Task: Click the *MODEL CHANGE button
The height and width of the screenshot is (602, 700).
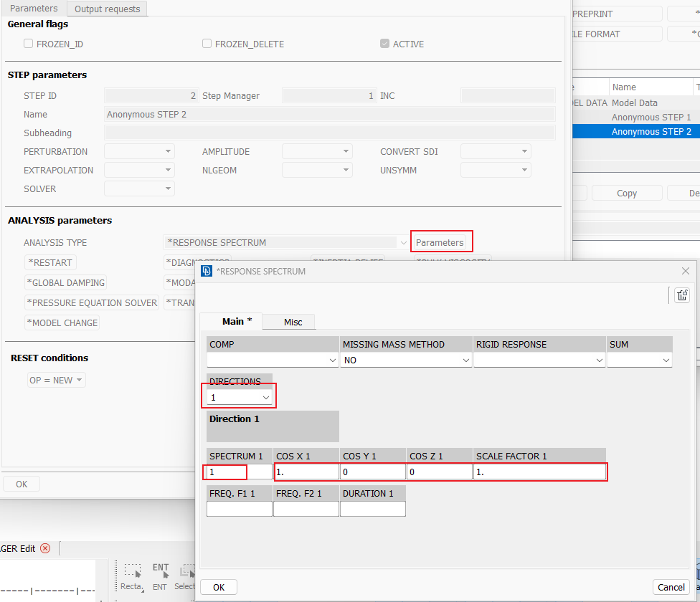Action: pyautogui.click(x=62, y=322)
